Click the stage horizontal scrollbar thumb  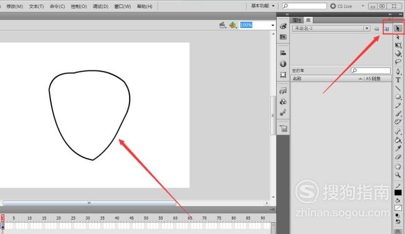89,203
